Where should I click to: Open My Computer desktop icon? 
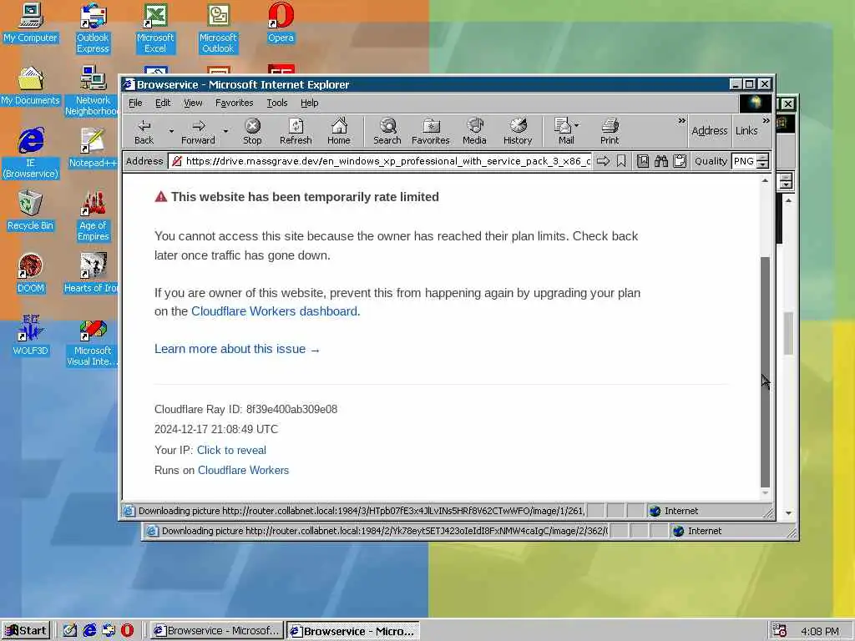[x=30, y=23]
